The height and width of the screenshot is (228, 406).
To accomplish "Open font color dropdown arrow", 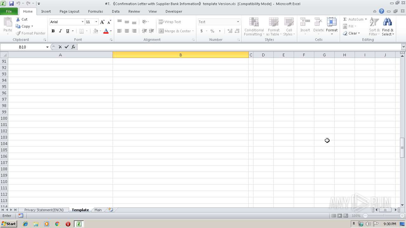I will (111, 31).
